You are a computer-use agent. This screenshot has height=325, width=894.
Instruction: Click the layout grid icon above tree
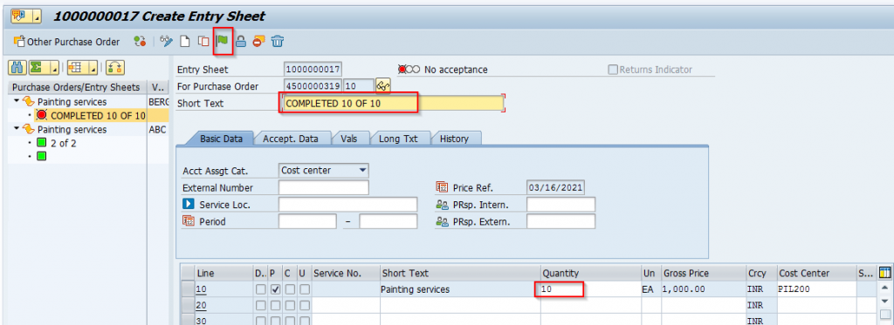(x=75, y=68)
